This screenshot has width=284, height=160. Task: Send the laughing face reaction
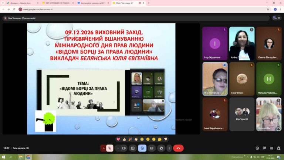(x=142, y=139)
